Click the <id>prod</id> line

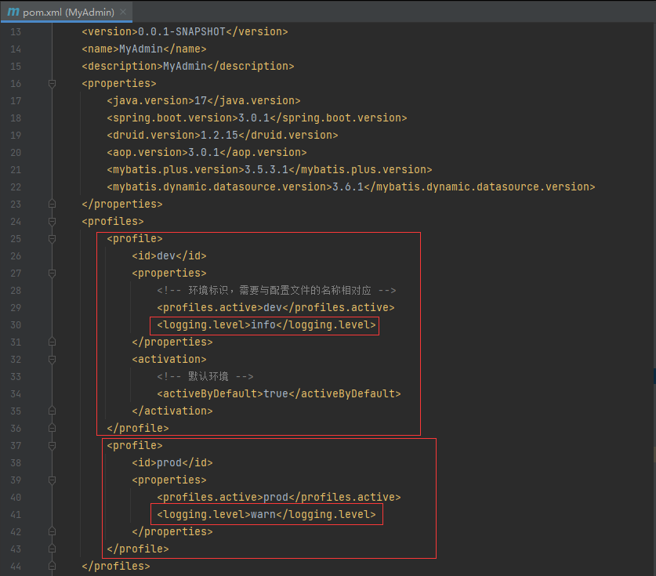(x=172, y=462)
